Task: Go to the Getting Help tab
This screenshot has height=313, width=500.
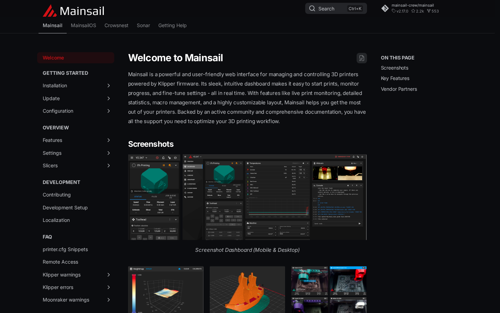Action: 172,25
